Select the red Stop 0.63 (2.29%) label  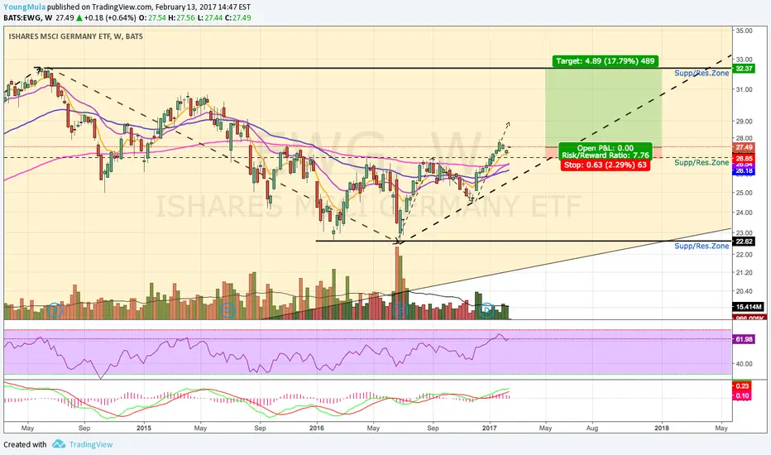click(x=605, y=165)
